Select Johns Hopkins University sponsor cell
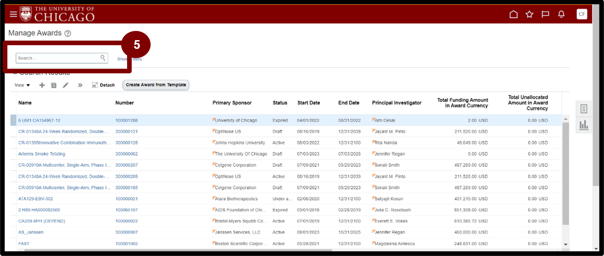This screenshot has height=256, width=604. (x=240, y=143)
